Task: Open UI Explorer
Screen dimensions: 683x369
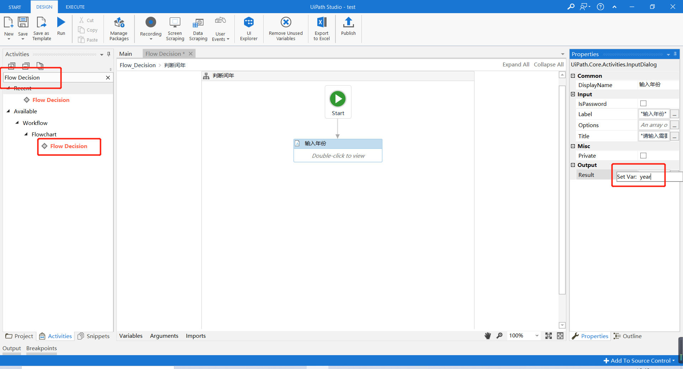Action: pyautogui.click(x=248, y=28)
